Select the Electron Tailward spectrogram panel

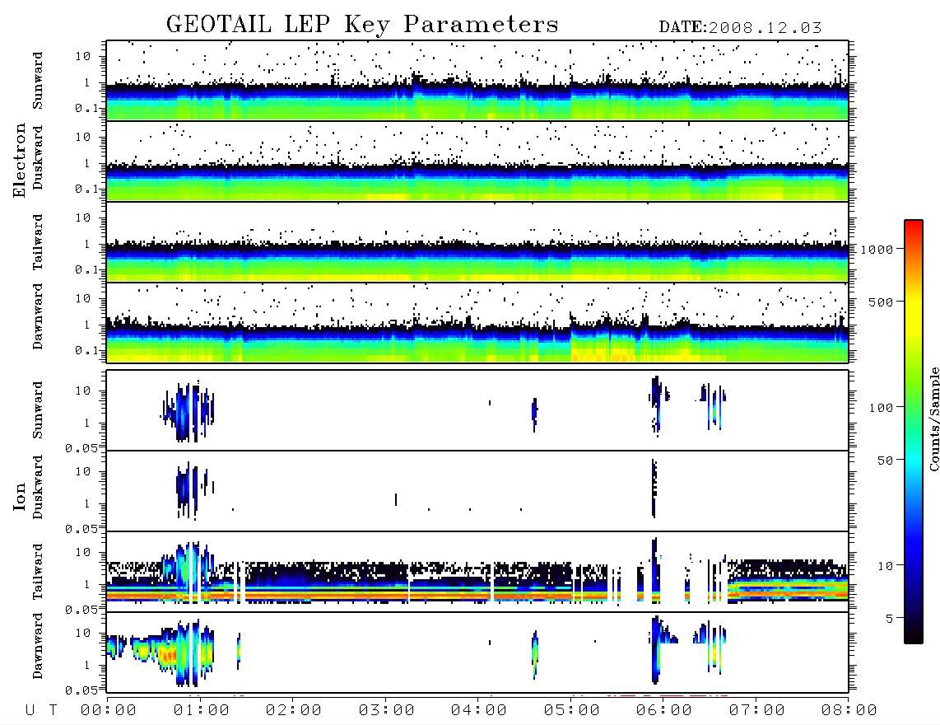click(477, 242)
